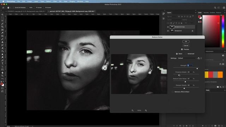
Task: Select the Brush tool
Action: click(2, 39)
